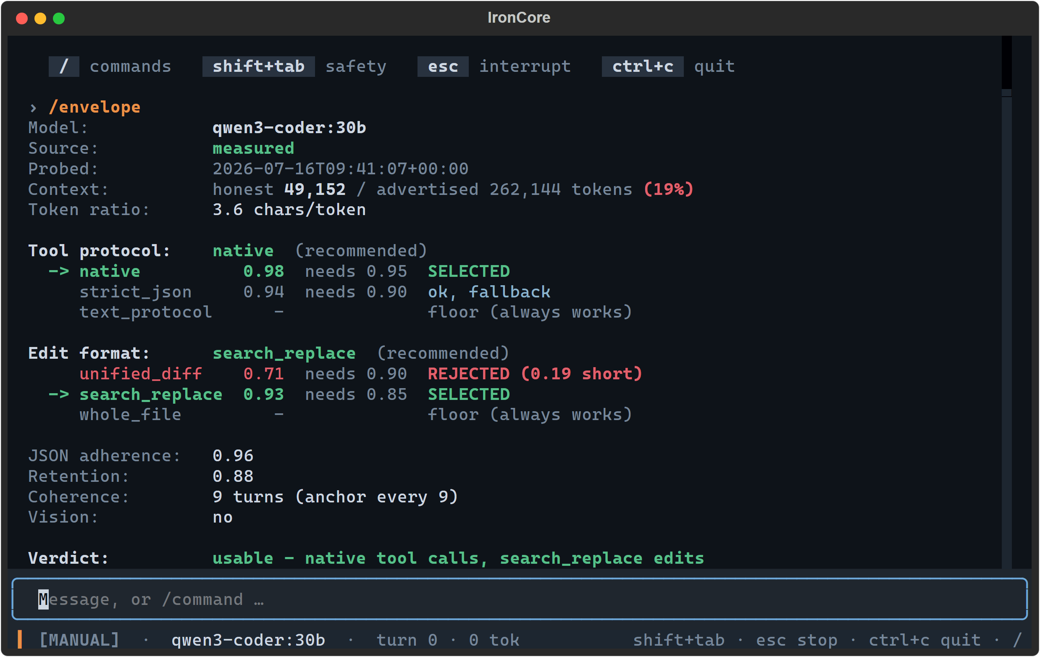
Task: Click the honest context value 49,152
Action: tap(315, 189)
